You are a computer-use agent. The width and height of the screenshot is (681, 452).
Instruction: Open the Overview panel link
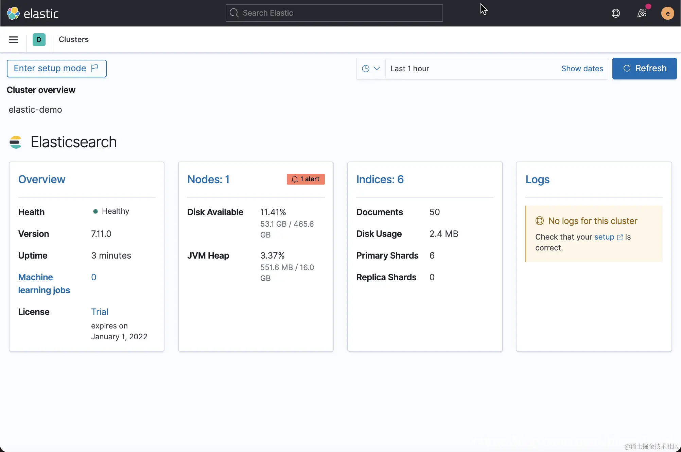(41, 180)
